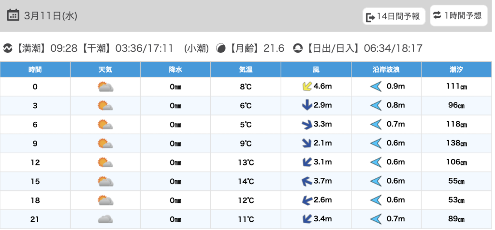Viewport: 495px width, 230px height.
Task: Click the tide wave icon beside 満潮
Action: tap(8, 48)
